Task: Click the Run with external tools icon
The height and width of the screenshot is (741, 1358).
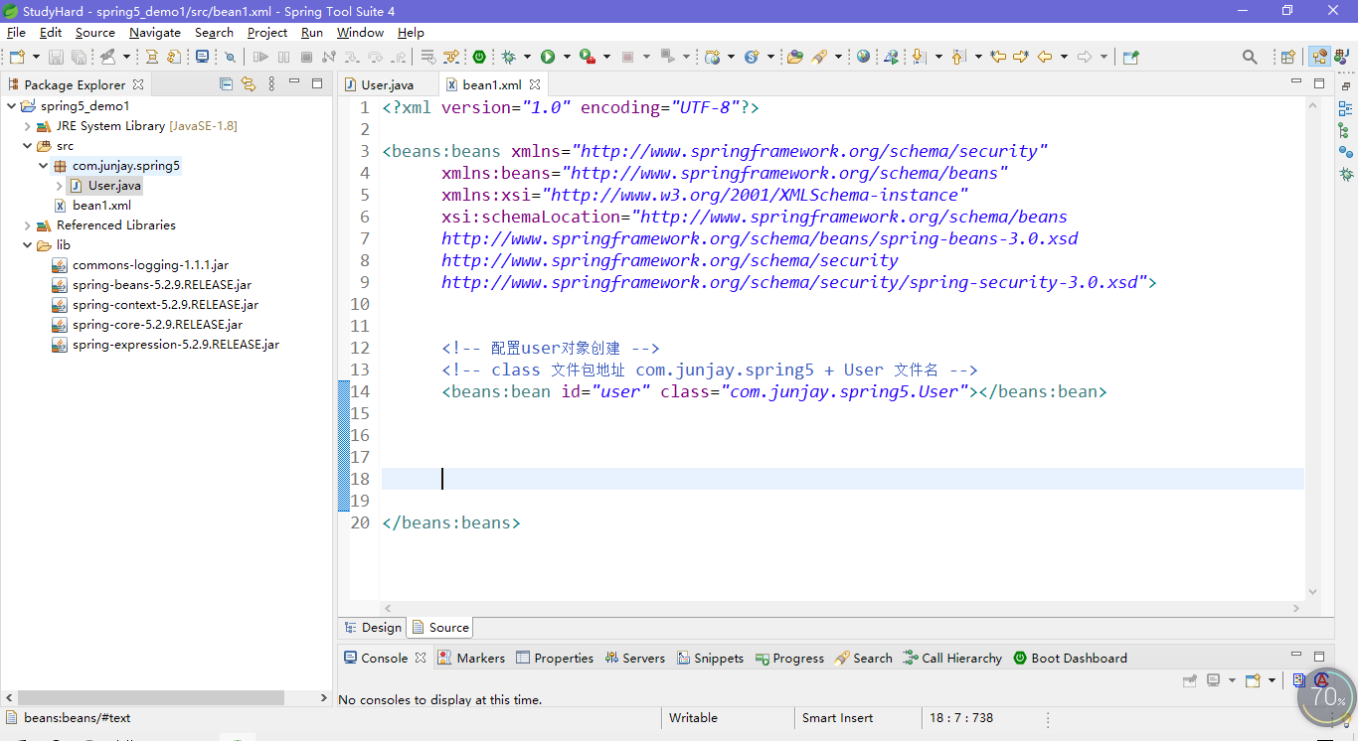Action: click(x=588, y=57)
